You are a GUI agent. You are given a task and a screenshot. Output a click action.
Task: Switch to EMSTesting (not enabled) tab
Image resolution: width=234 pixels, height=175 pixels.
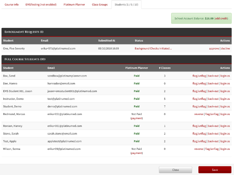(x=41, y=5)
